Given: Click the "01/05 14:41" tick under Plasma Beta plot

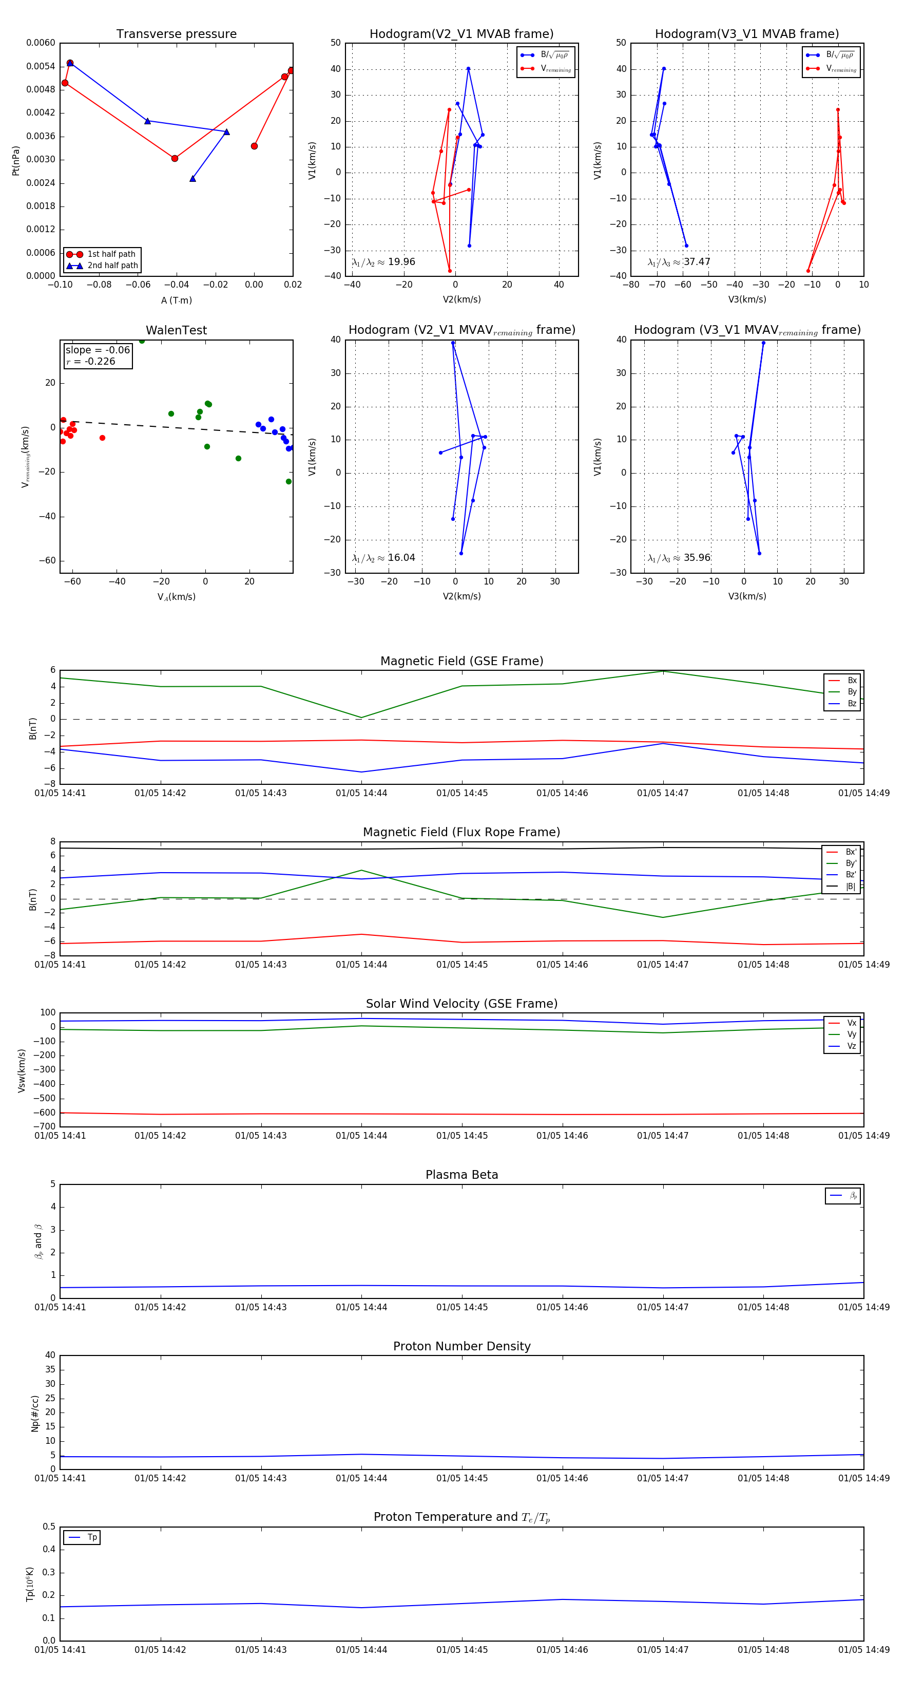Looking at the screenshot, I should tap(60, 1307).
